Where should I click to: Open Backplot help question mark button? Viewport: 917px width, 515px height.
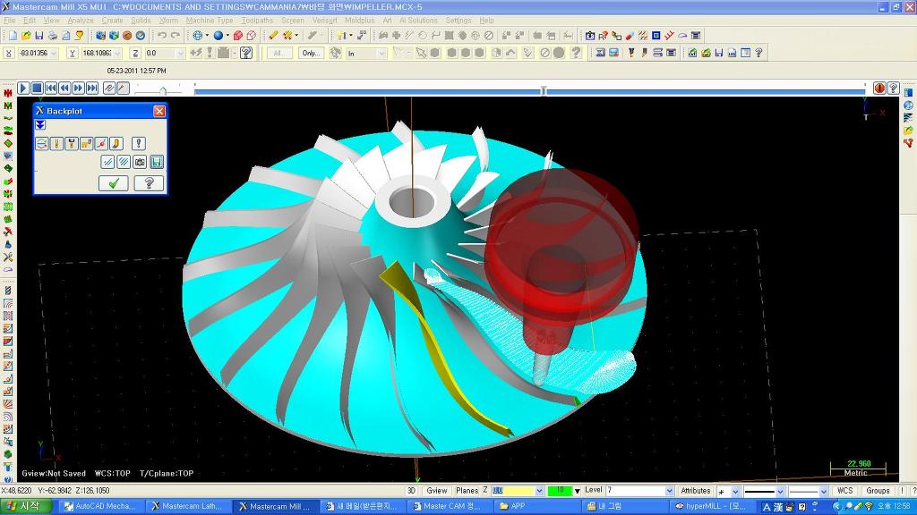[149, 183]
